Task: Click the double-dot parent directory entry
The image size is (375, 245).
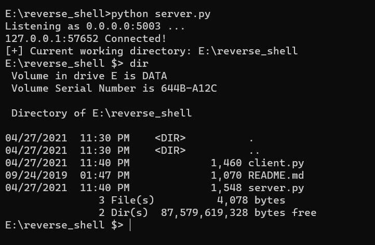Action: pos(254,151)
